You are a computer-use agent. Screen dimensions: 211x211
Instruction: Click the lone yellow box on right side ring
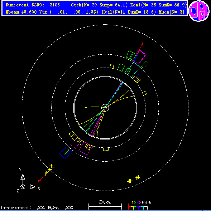point(144,93)
